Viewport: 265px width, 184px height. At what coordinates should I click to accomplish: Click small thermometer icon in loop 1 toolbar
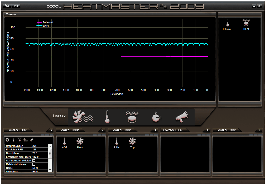click(x=13, y=140)
